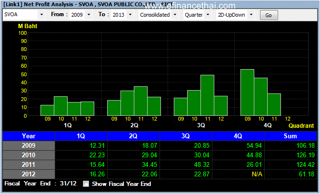Click the 4Q chart bar for year 10
This screenshot has width=320, height=194.
point(261,97)
